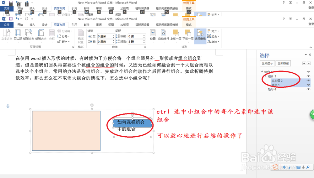Click the large peach rectangle shape

pyautogui.click(x=66, y=131)
